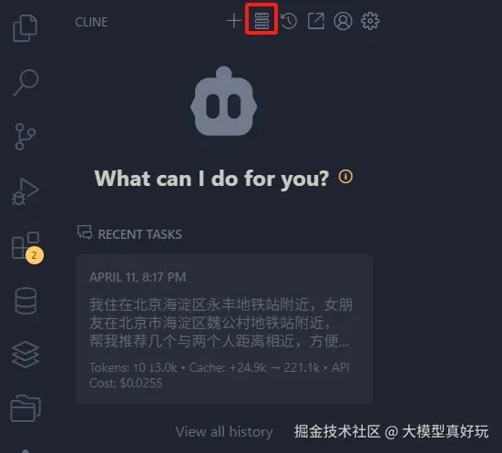Open the Explorer files icon

tap(25, 28)
